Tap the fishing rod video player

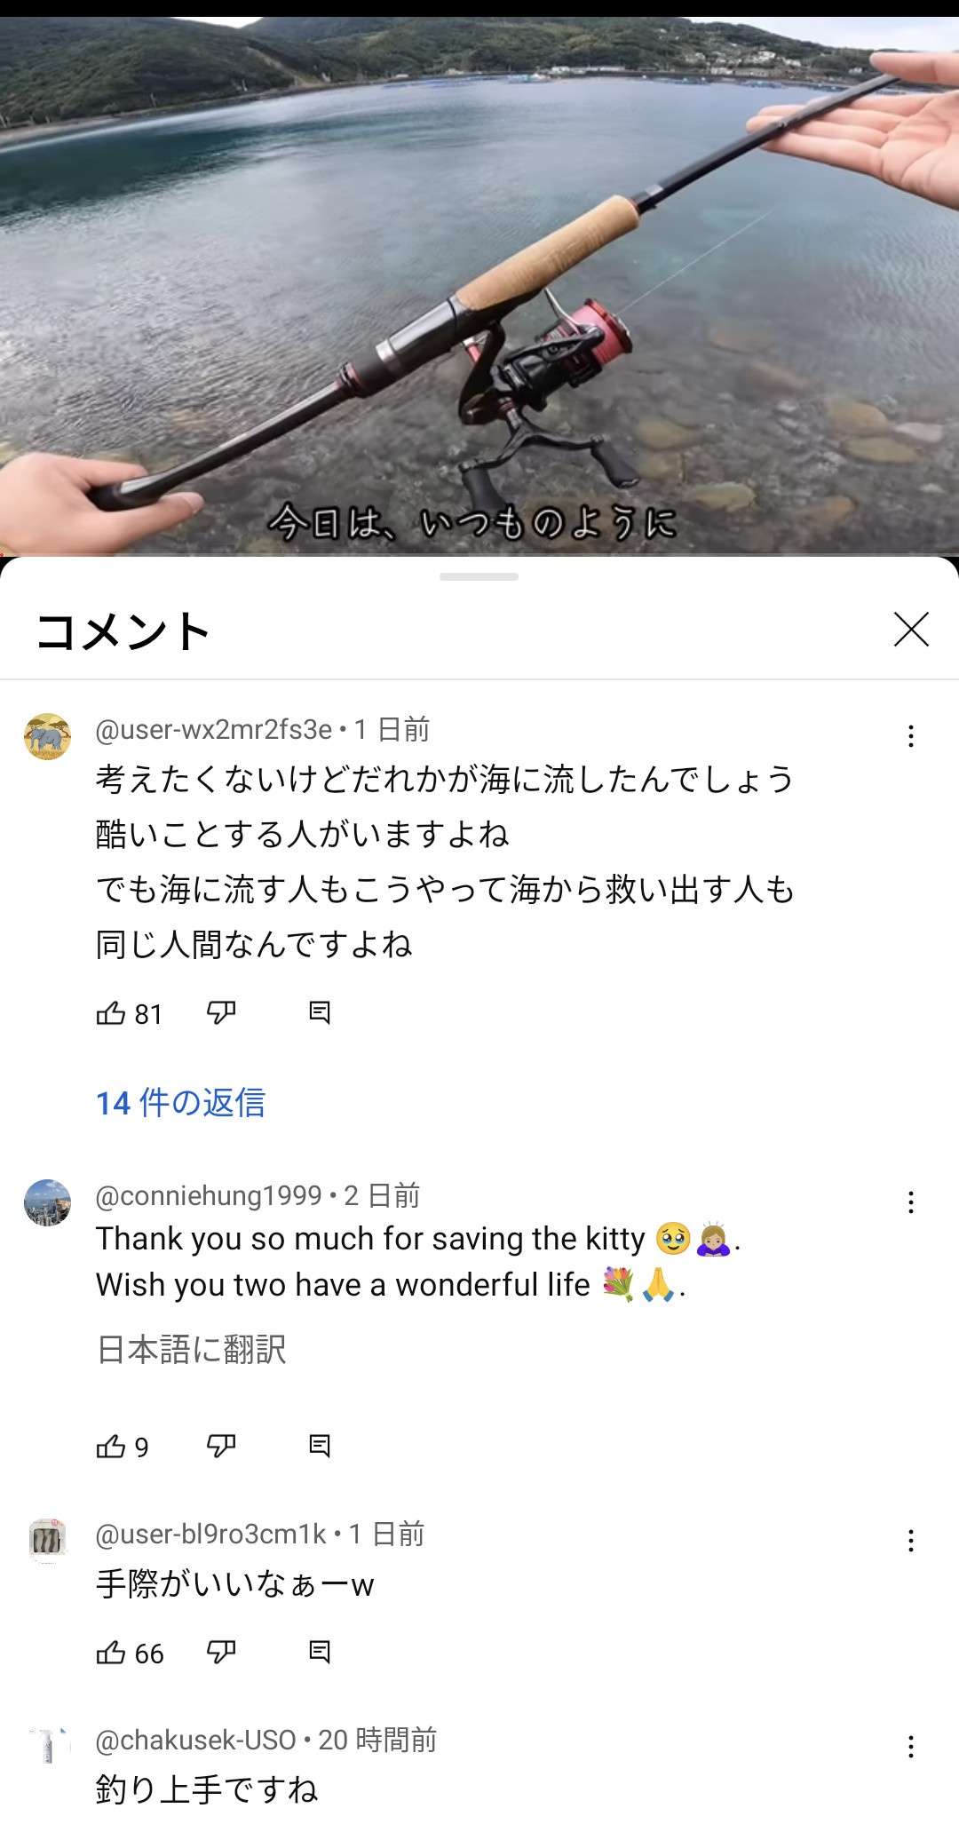(x=479, y=286)
